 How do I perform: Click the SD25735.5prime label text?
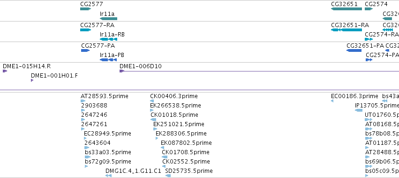[189, 171]
